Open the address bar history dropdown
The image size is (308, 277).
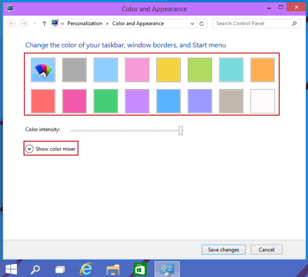pos(192,24)
